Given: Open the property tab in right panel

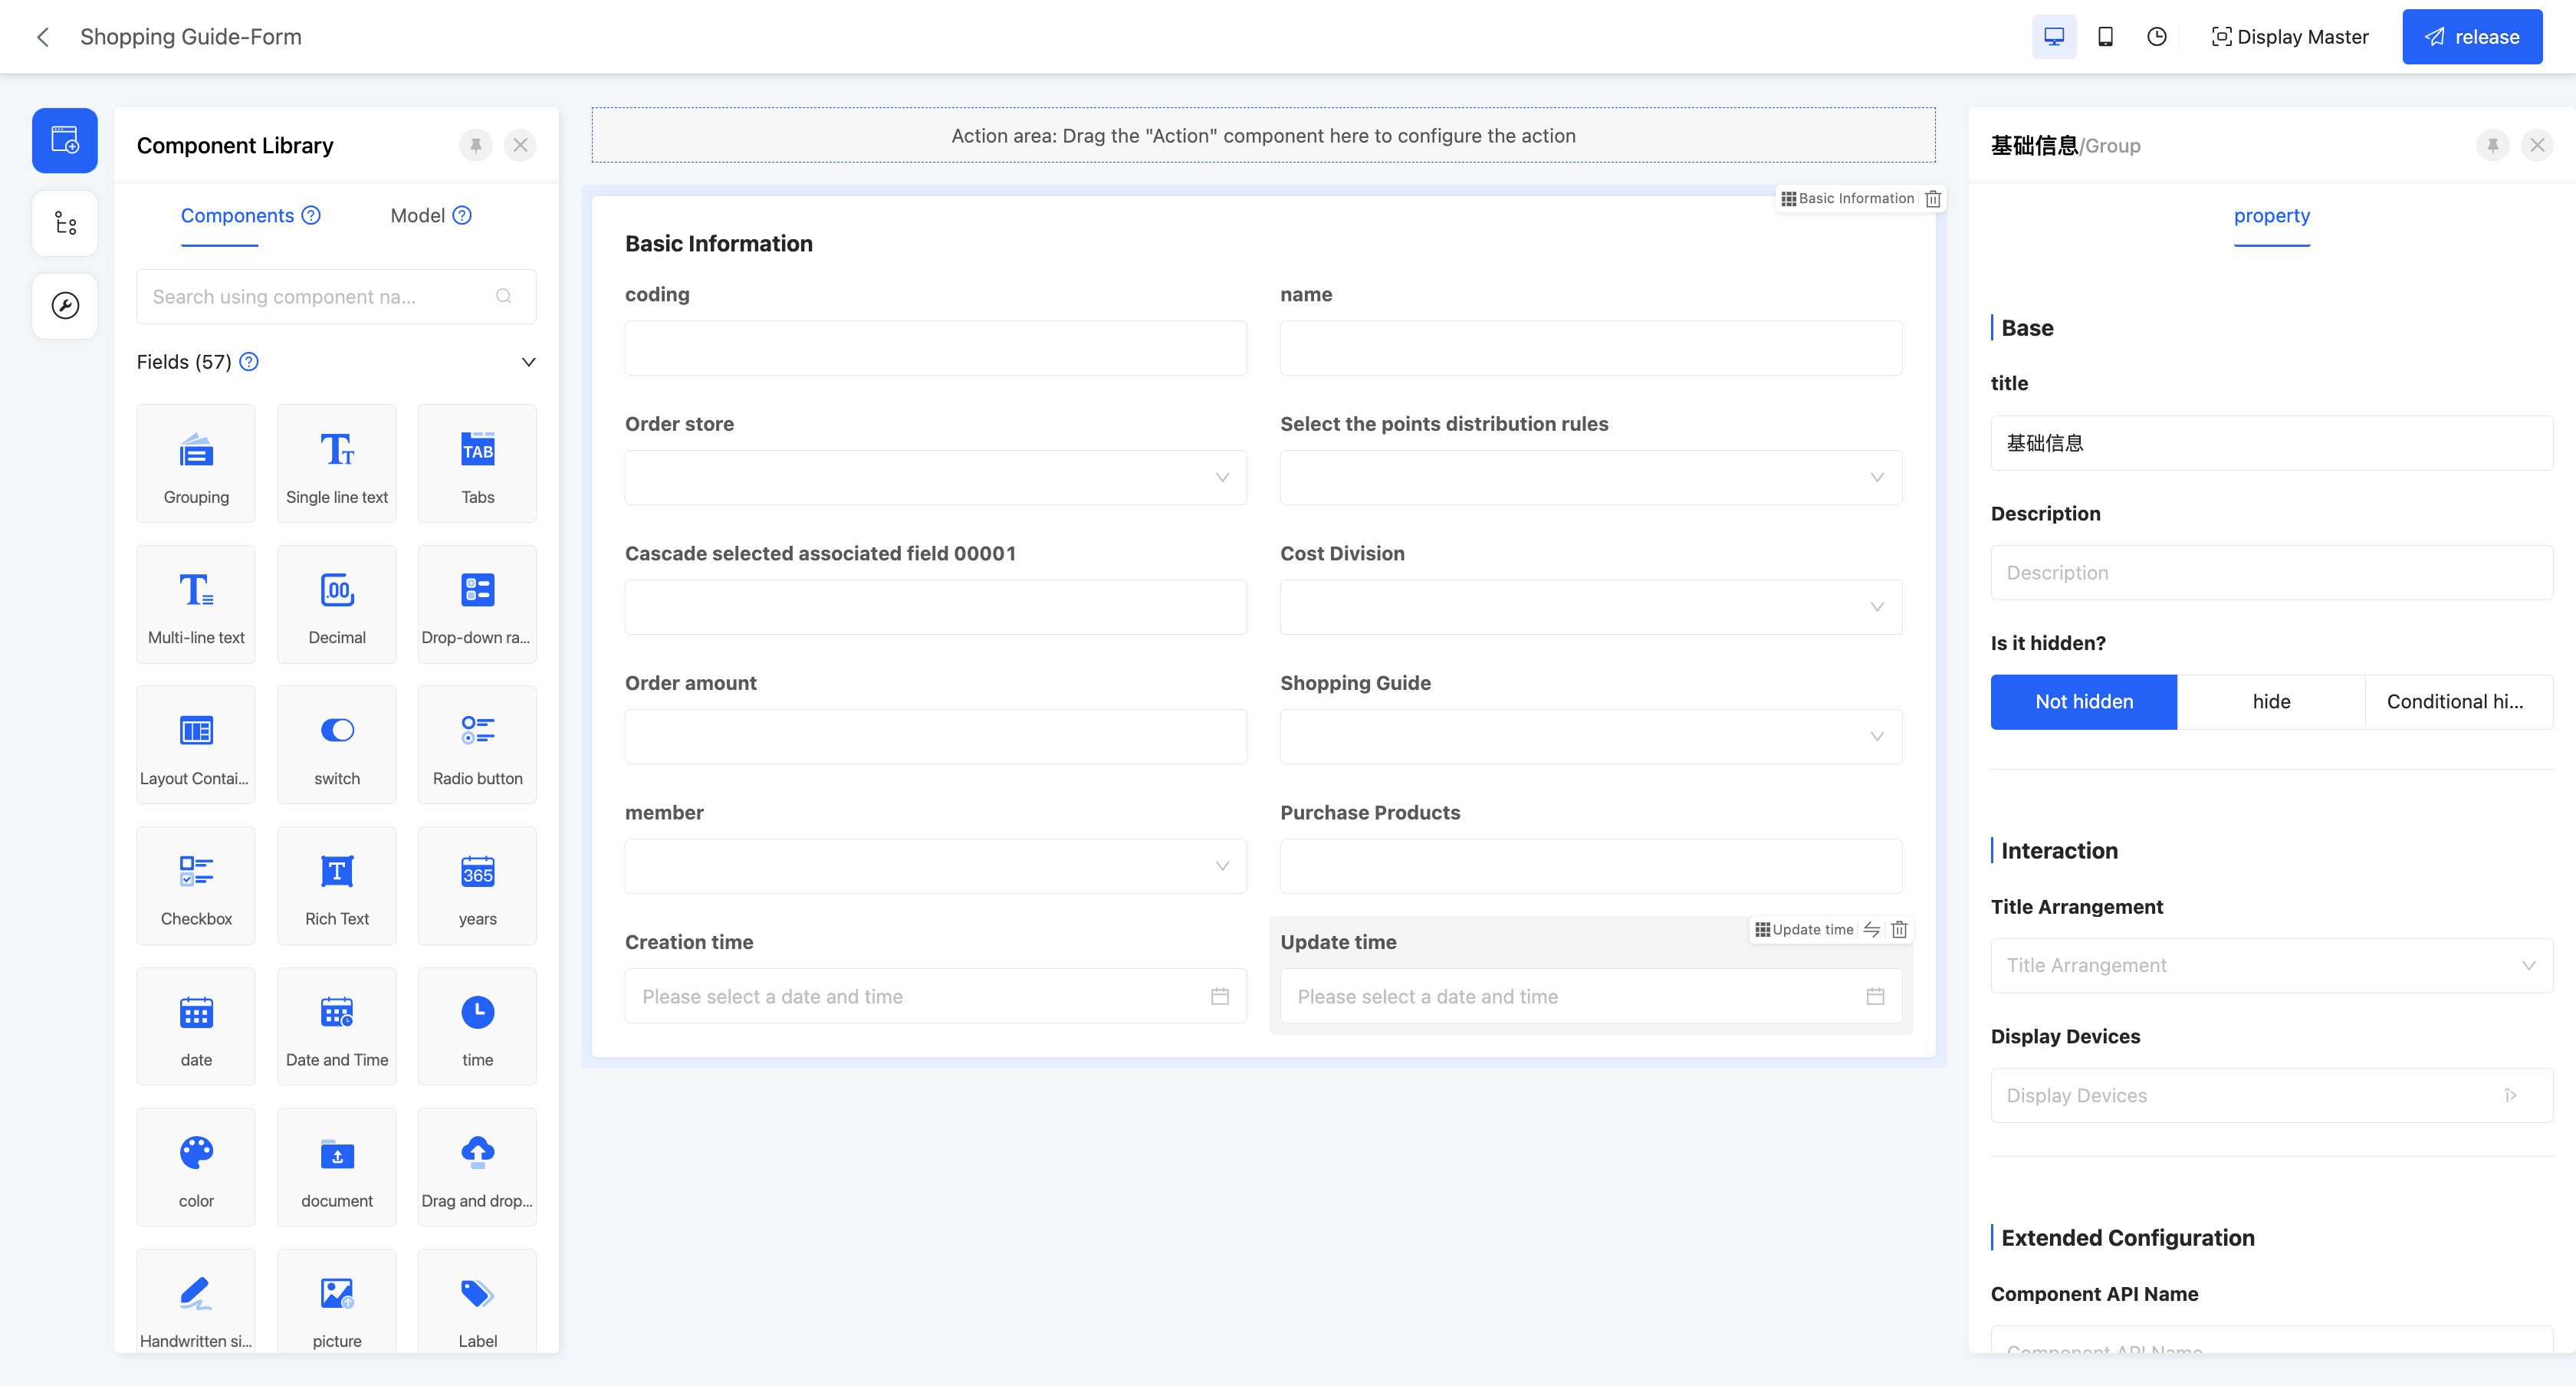Looking at the screenshot, I should (2272, 216).
